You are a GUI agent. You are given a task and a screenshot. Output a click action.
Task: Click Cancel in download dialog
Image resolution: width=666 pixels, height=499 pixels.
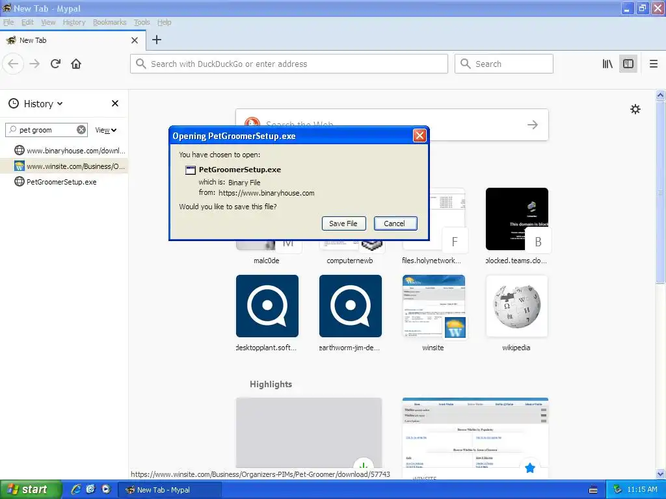point(395,224)
